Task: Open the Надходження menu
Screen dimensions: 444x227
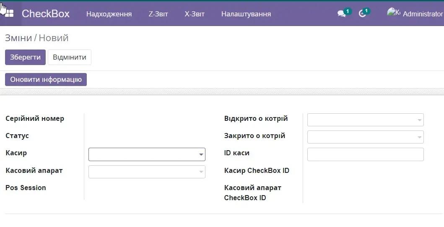Action: pos(109,14)
